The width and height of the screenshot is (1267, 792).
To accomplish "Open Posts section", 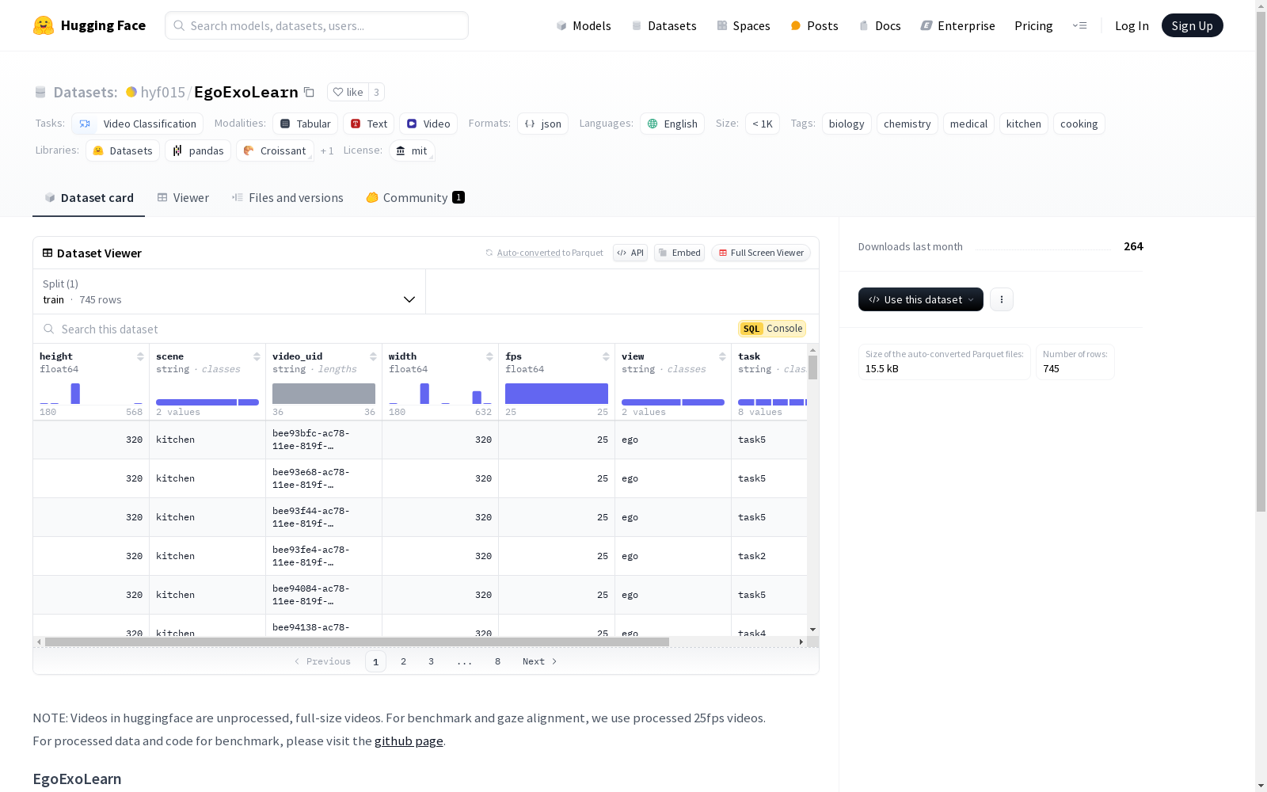I will 815,25.
